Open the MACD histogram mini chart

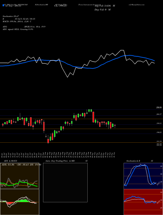pos(20,202)
